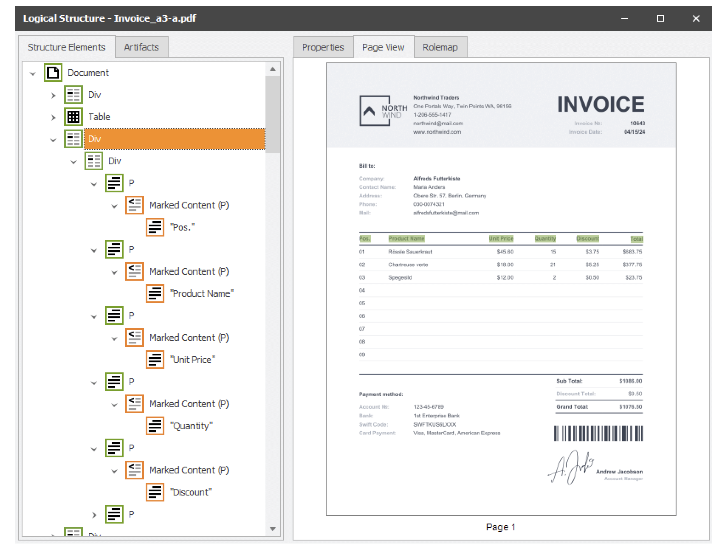Screen dimensions: 722x552
Task: Click the "Quantity" text content icon
Action: (155, 426)
